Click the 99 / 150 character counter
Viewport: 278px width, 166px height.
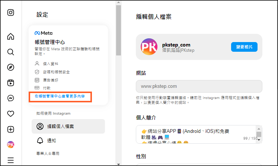250,138
